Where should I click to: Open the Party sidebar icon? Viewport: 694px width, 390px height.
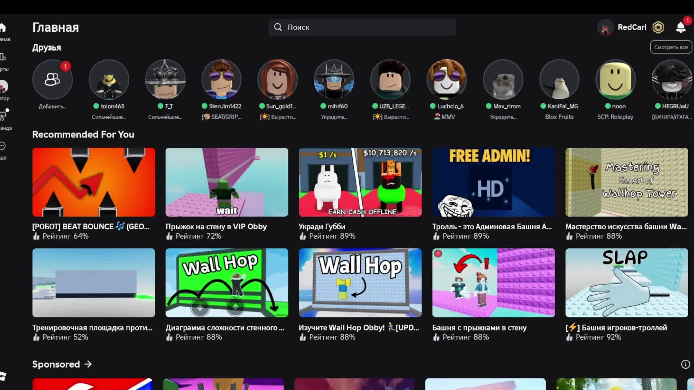3,116
